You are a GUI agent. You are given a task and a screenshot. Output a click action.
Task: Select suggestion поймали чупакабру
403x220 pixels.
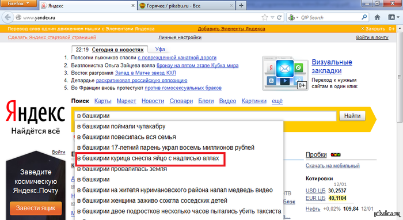179,127
